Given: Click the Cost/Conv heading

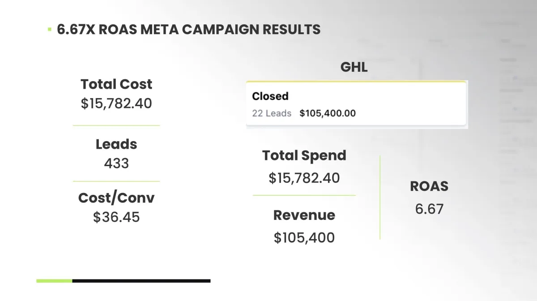Looking at the screenshot, I should coord(116,198).
